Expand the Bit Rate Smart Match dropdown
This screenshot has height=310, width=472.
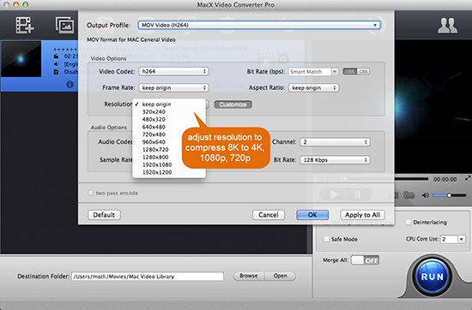[x=335, y=72]
